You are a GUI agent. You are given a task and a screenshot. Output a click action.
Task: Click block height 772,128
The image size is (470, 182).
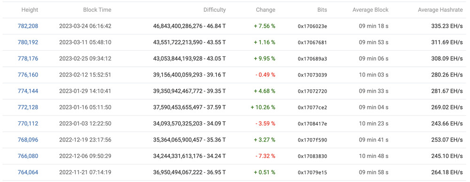pyautogui.click(x=28, y=107)
